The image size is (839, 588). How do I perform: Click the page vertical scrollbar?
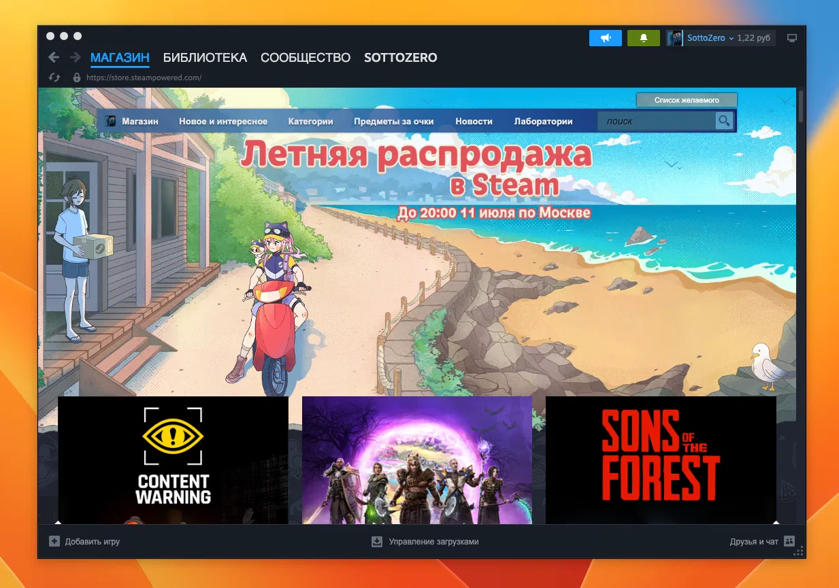[x=802, y=106]
